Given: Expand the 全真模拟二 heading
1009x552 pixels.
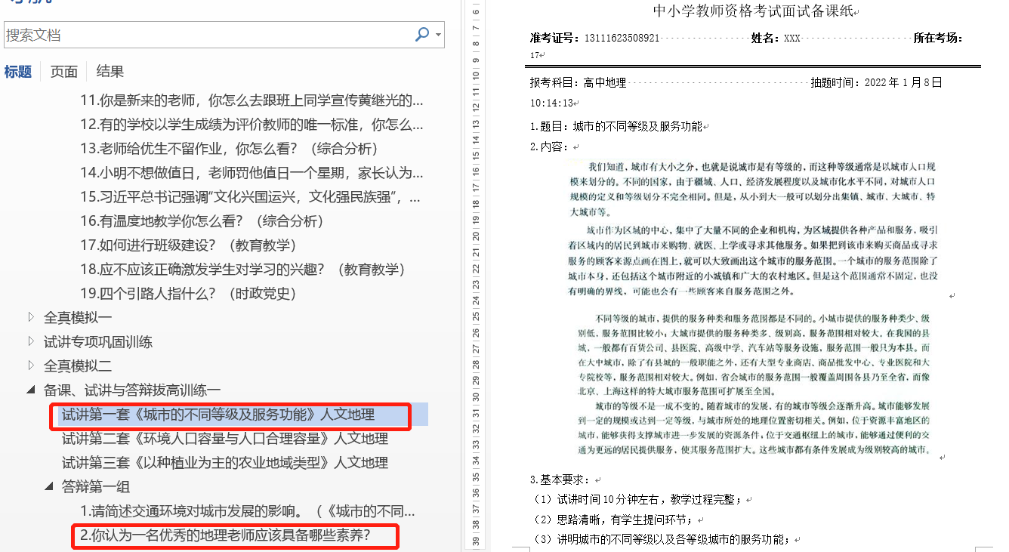Looking at the screenshot, I should [31, 365].
